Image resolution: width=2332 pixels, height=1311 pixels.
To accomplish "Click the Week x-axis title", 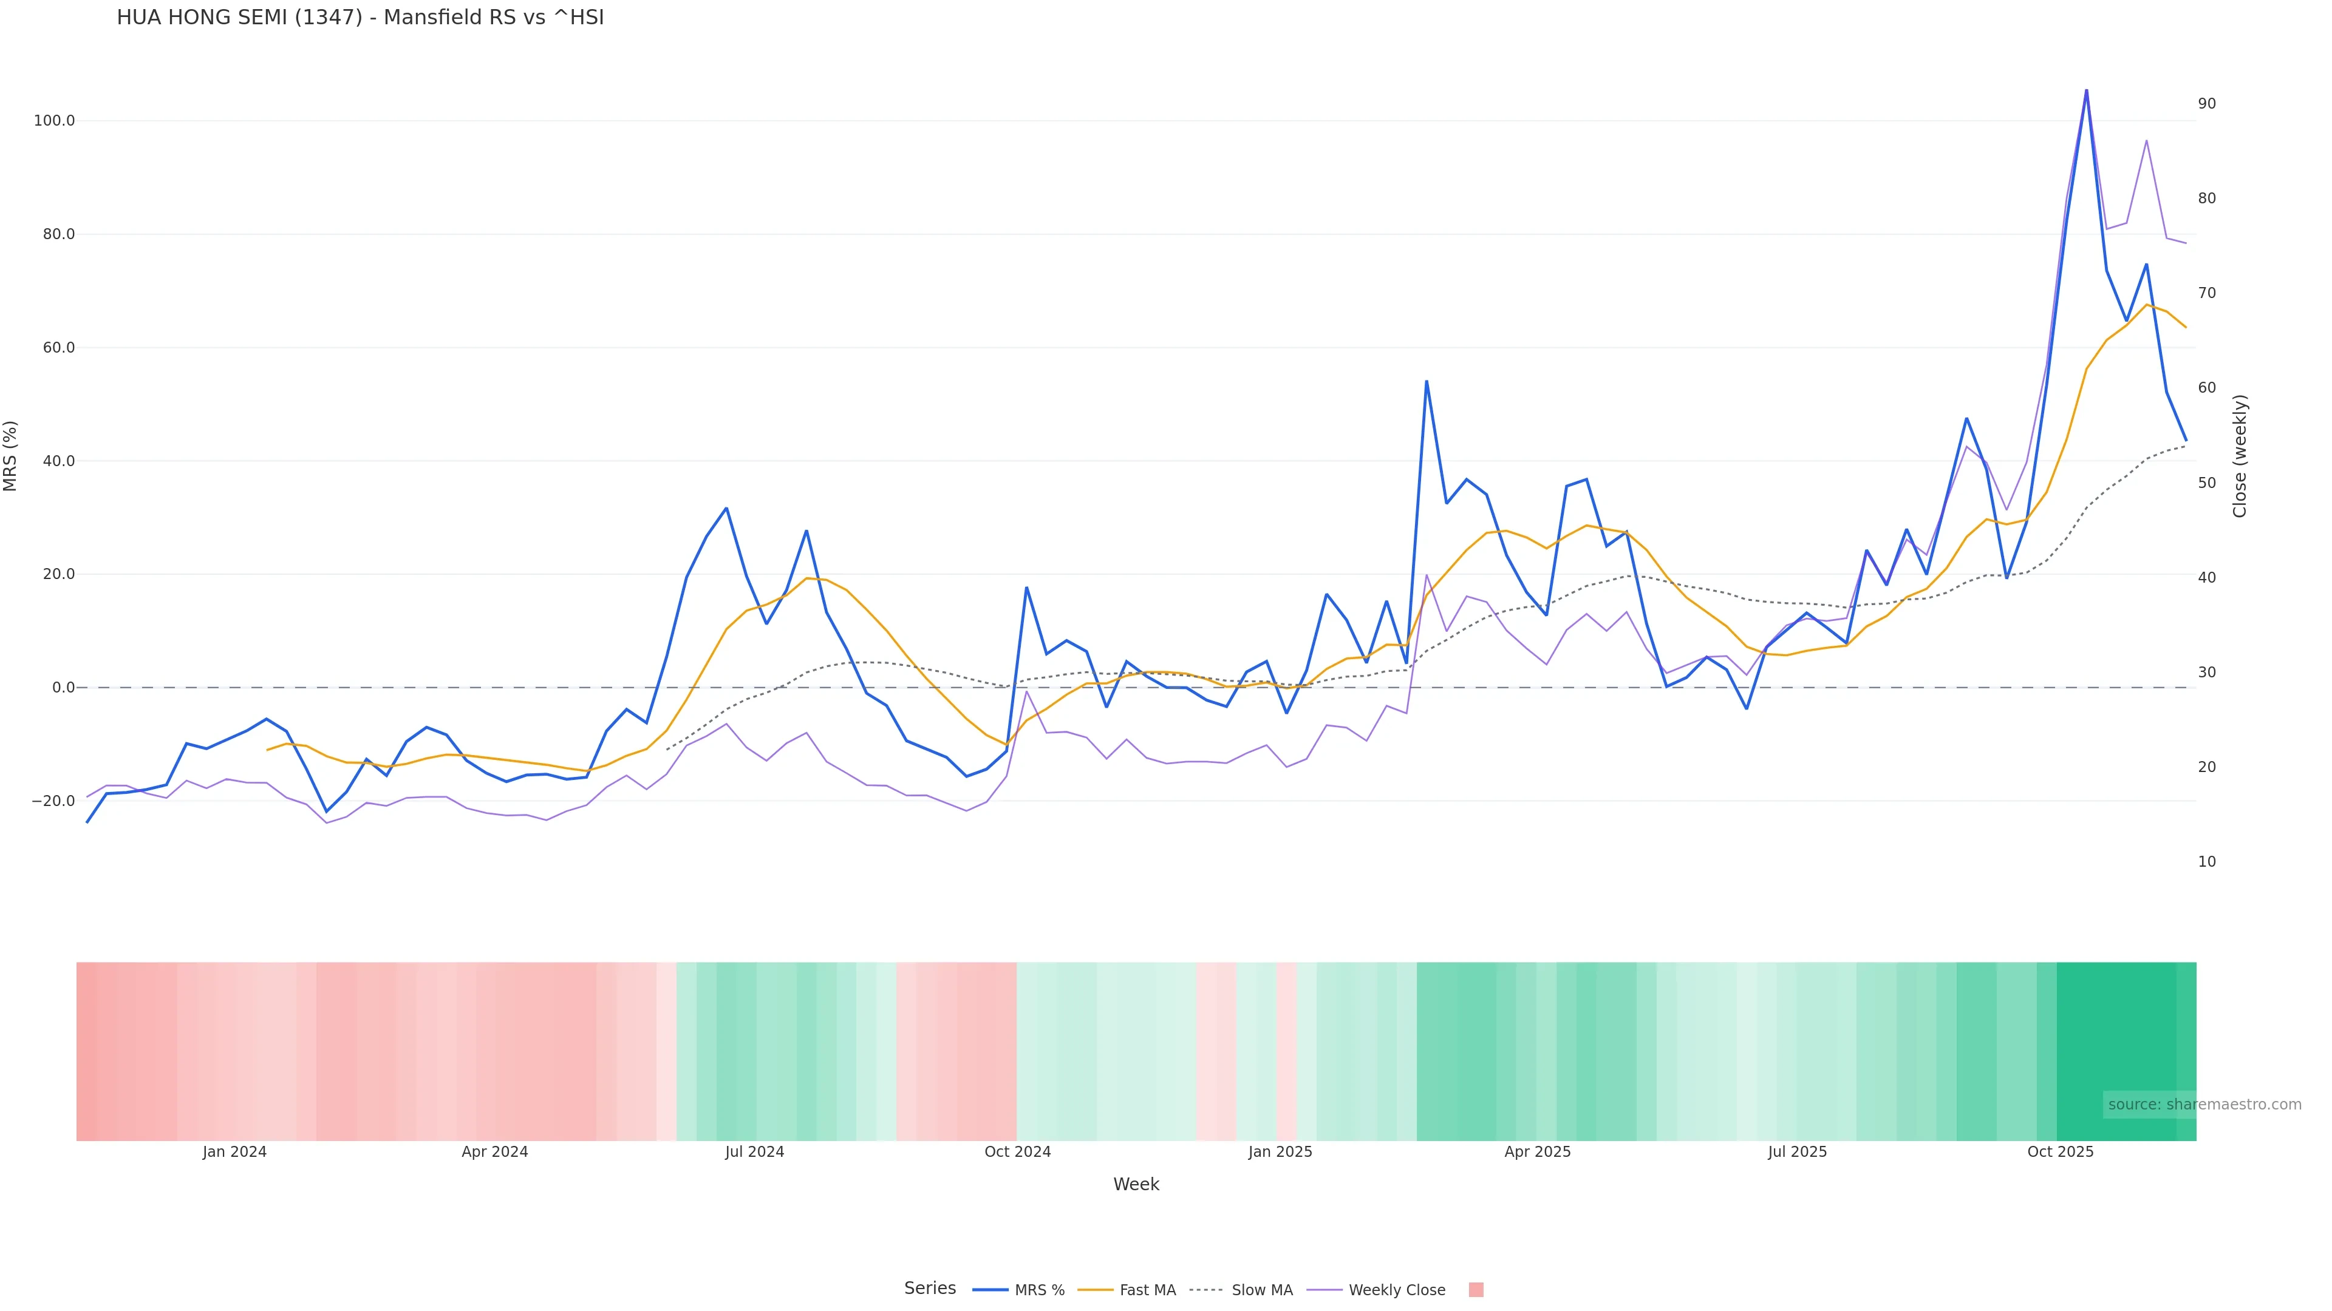I will [x=1136, y=1185].
